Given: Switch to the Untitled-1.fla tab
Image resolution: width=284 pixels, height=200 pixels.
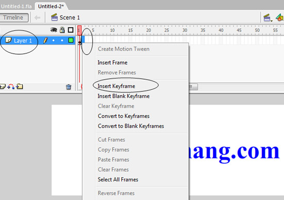Looking at the screenshot, I should point(16,7).
